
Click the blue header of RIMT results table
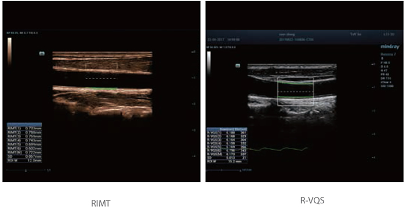click(24, 124)
